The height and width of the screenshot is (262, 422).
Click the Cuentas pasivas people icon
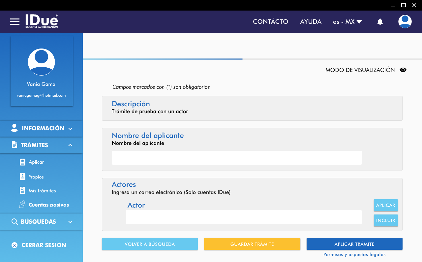tap(22, 205)
